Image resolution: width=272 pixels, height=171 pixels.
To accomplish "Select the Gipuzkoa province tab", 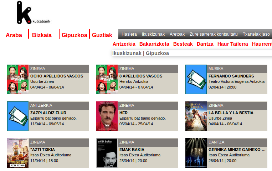I will tap(74, 35).
